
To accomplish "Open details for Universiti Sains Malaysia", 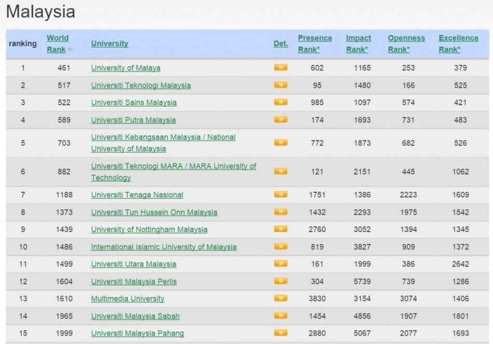I will tap(281, 103).
